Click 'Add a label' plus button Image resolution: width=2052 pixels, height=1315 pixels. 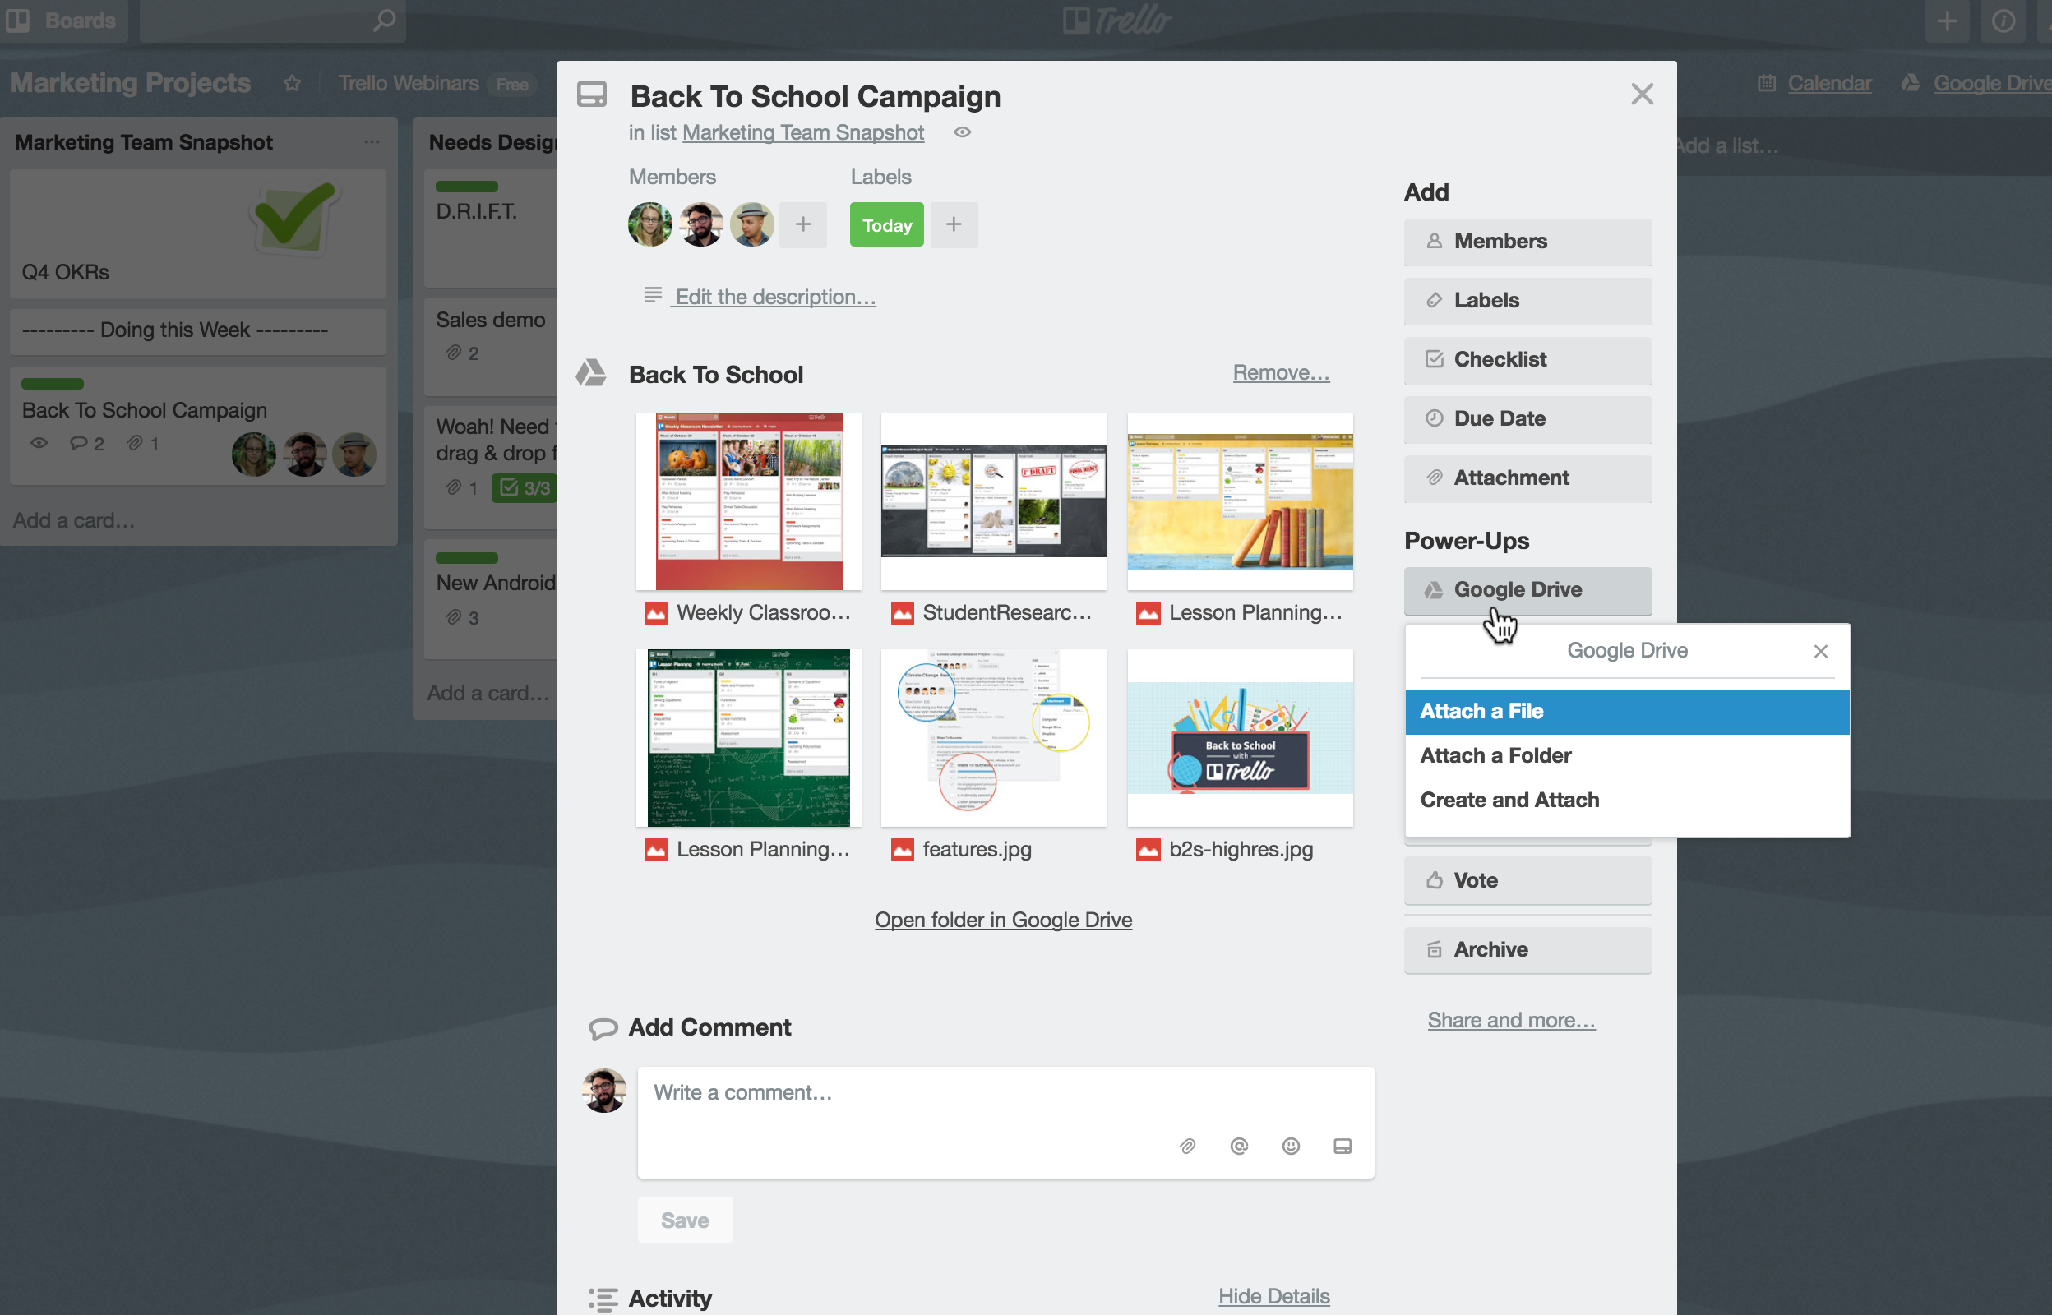click(954, 224)
